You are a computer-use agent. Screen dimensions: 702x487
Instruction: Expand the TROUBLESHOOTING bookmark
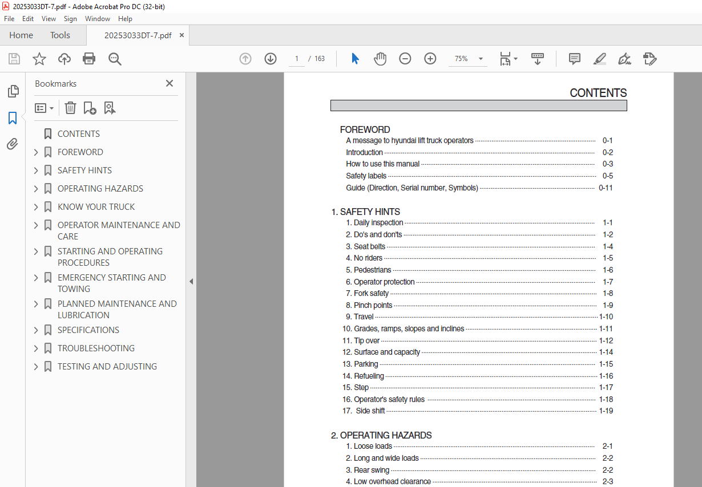(x=36, y=348)
